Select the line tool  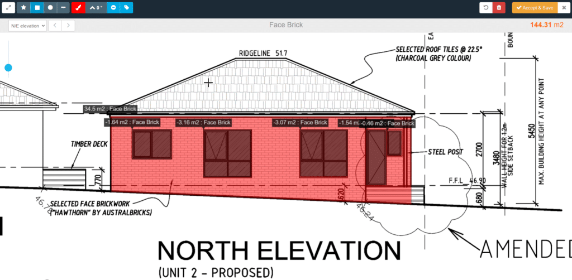64,8
